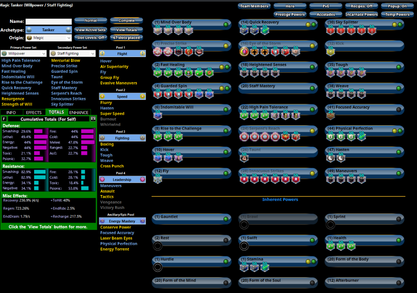Open the Origin dropdown showing Magic
This screenshot has height=293, width=417.
48,38
